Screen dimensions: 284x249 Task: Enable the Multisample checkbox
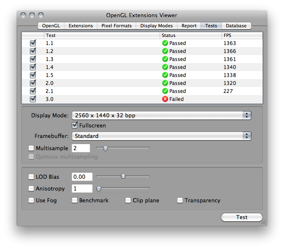[31, 148]
